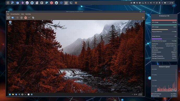Click the Download Rate legend entry
This screenshot has width=180, height=101.
pos(164,94)
